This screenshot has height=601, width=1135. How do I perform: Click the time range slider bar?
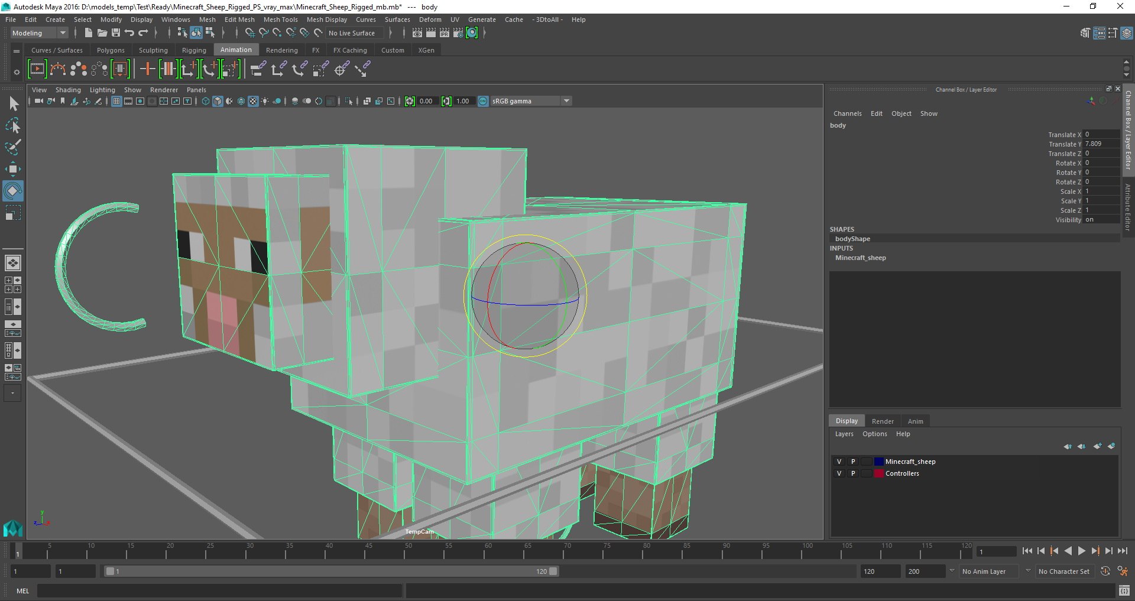point(331,571)
